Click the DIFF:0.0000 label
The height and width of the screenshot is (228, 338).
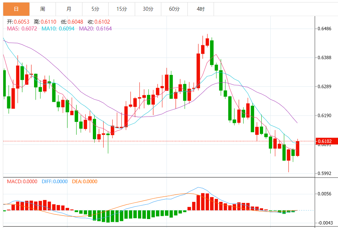pyautogui.click(x=54, y=181)
